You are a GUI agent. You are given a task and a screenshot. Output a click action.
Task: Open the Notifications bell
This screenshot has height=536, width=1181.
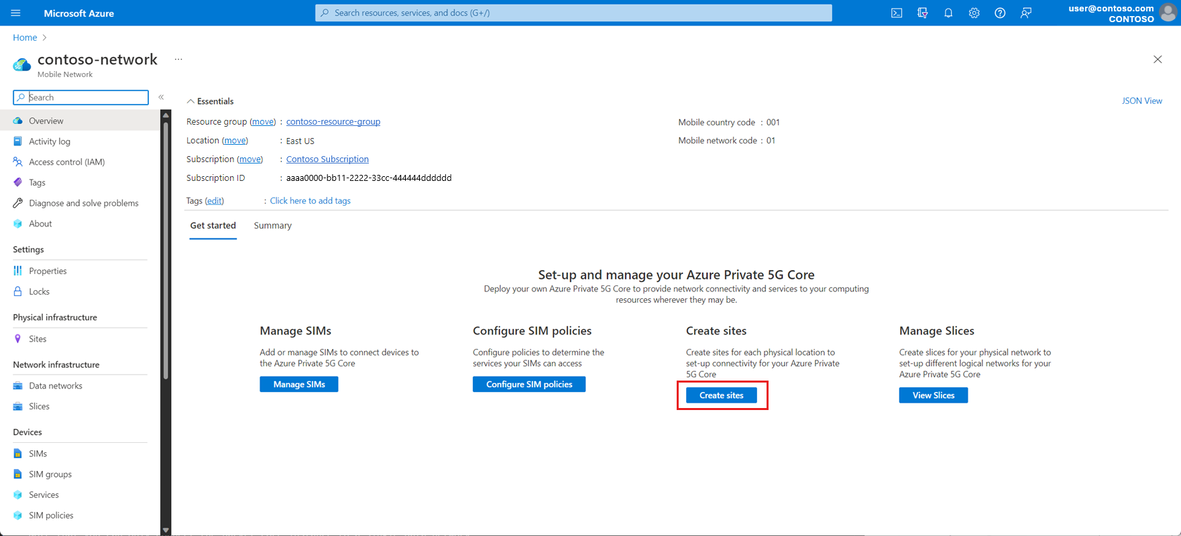coord(948,13)
